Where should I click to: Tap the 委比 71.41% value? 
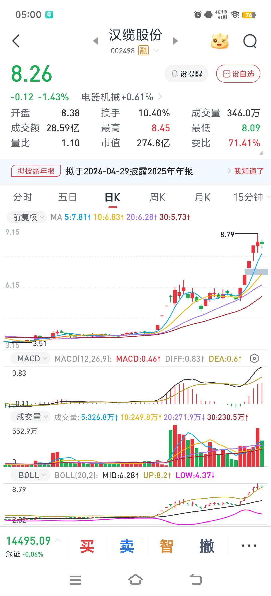tap(244, 143)
